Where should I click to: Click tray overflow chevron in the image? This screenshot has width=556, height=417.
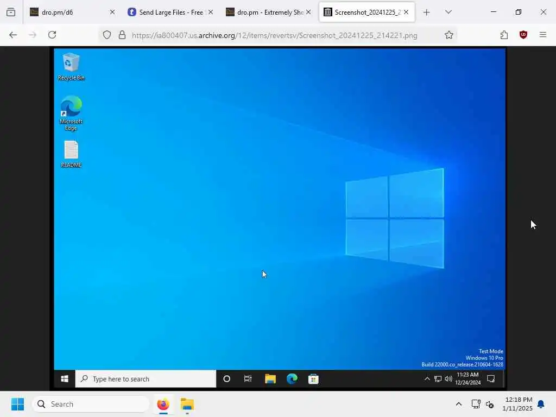[427, 378]
